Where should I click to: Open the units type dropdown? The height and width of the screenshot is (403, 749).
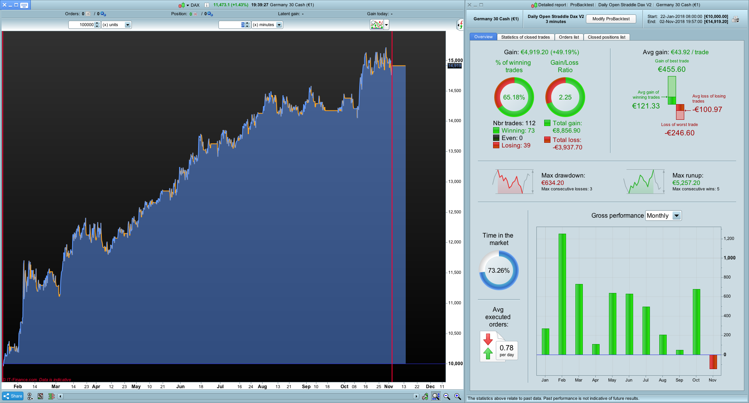128,25
